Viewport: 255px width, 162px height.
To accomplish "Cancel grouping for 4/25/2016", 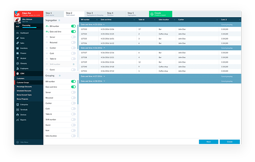I will coord(227,25).
